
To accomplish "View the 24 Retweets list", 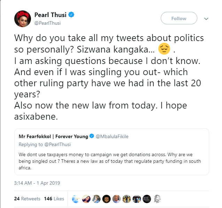I will tap(27, 199).
